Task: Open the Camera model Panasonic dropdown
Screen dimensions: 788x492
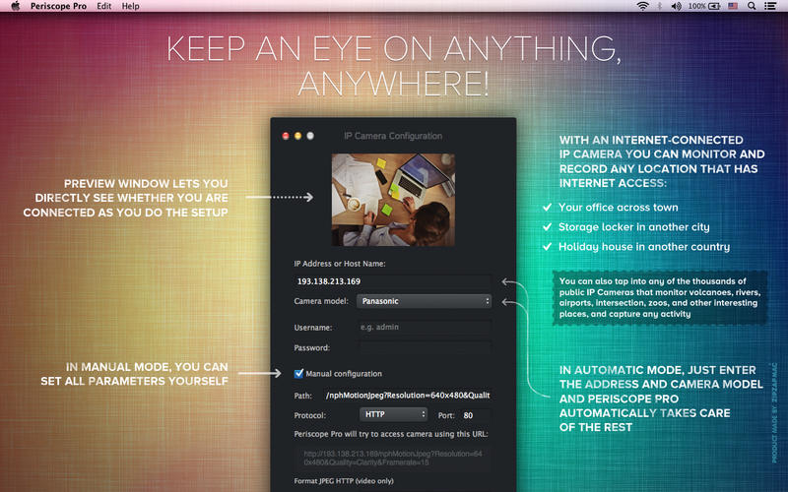Action: click(424, 301)
